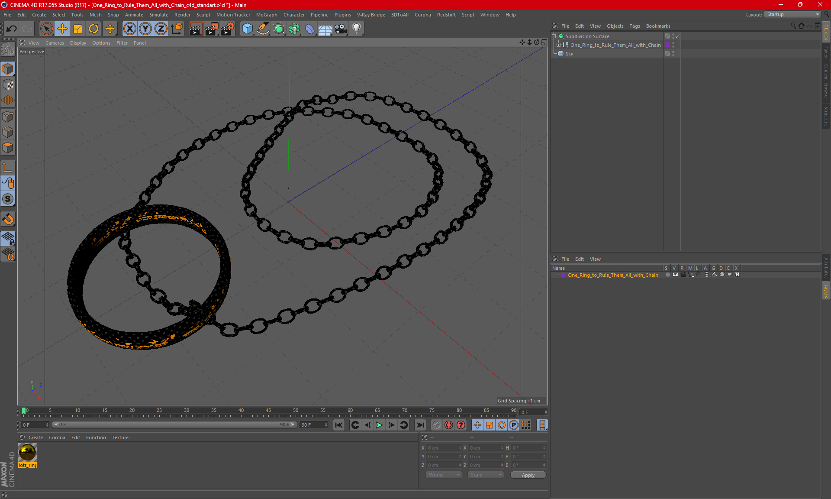831x499 pixels.
Task: Click the purple layer color swatch
Action: pyautogui.click(x=563, y=275)
